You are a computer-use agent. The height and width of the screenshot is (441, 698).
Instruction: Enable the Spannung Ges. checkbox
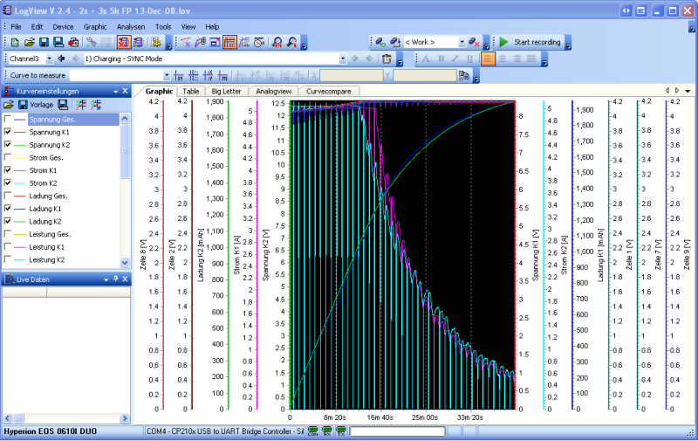9,119
